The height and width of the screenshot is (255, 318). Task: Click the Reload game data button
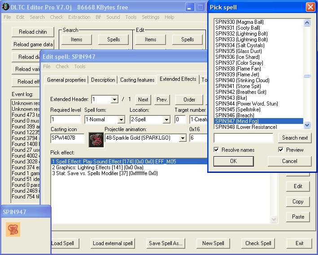[33, 44]
